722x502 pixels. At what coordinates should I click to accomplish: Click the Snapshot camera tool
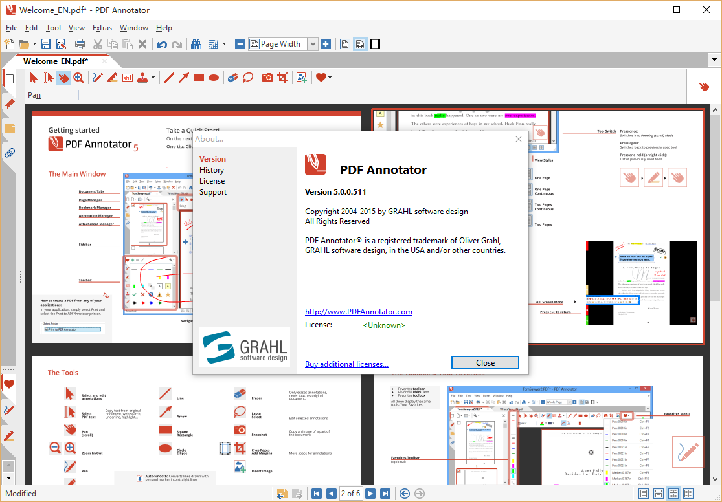click(267, 78)
